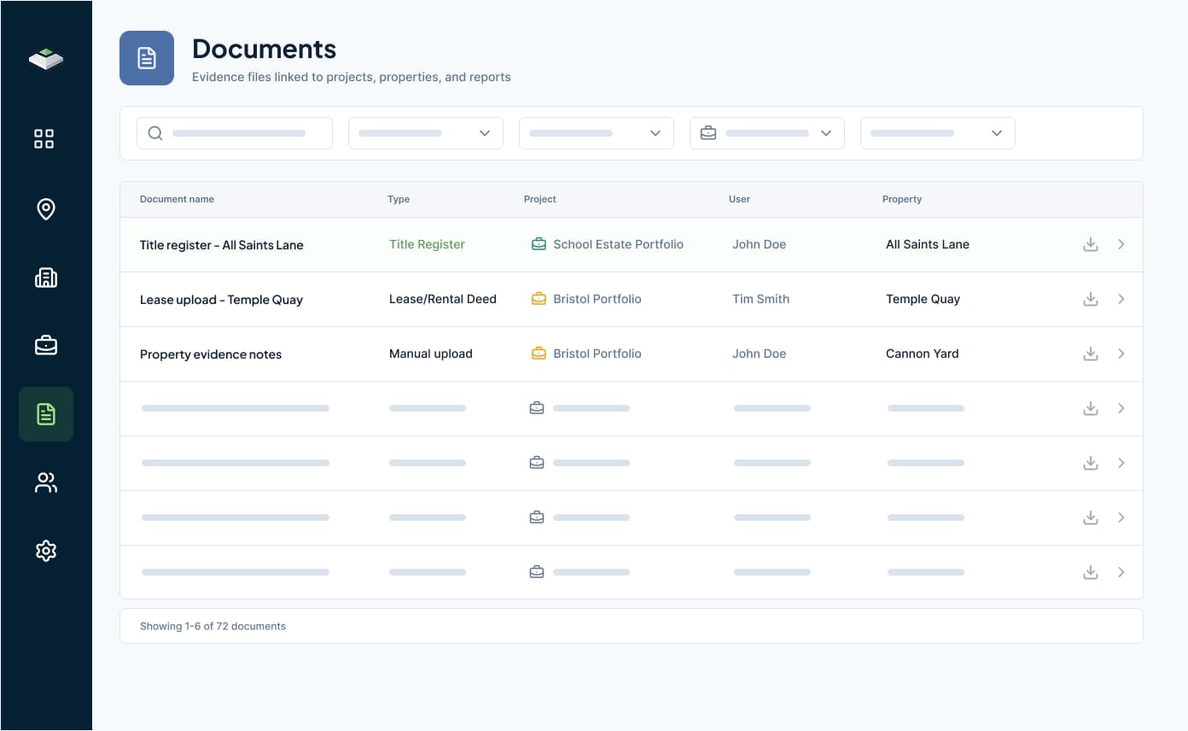Open Bristol Portfolio in Temple Quay row
The image size is (1188, 731).
[597, 299]
